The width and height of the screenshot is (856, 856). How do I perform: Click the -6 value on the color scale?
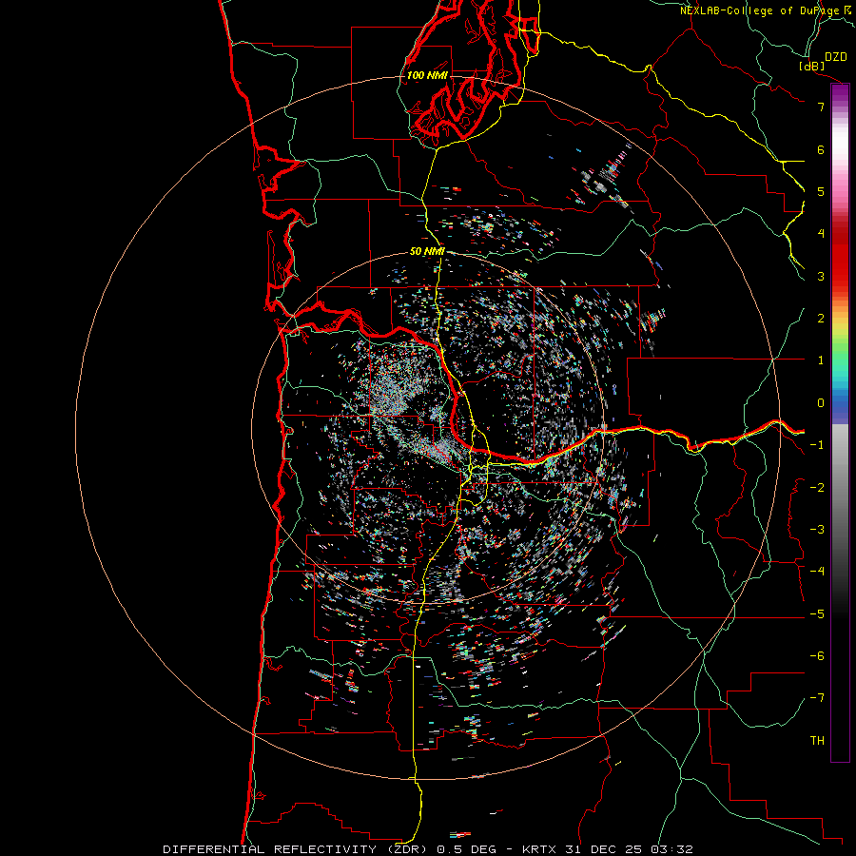click(x=817, y=656)
